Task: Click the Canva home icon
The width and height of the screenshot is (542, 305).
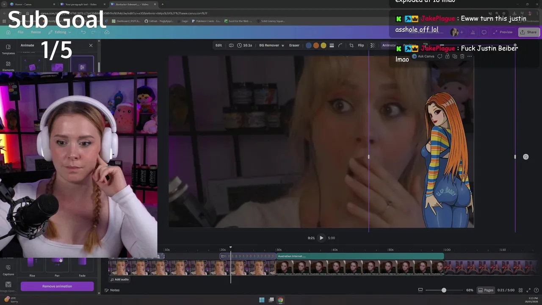Action: pyautogui.click(x=8, y=32)
